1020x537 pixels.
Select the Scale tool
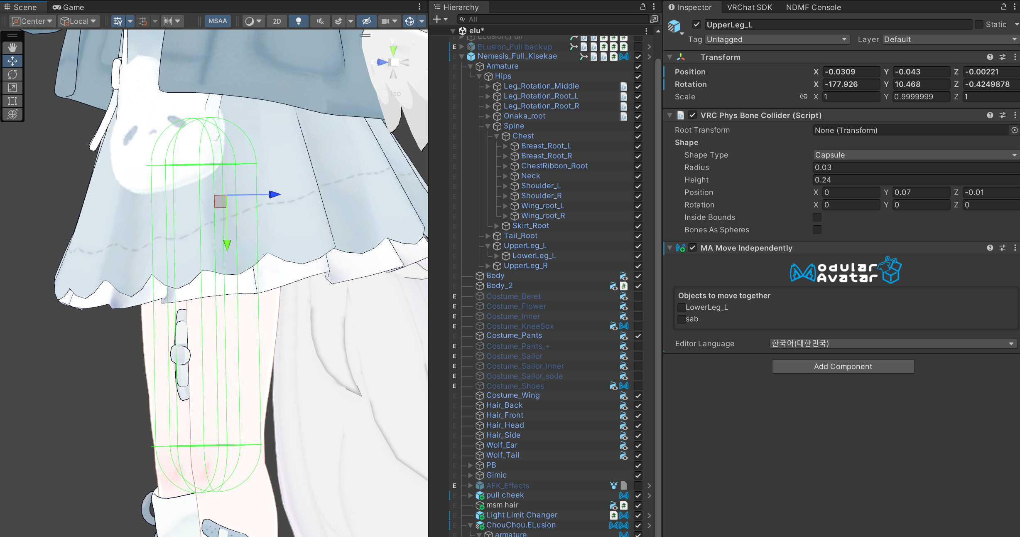click(12, 88)
